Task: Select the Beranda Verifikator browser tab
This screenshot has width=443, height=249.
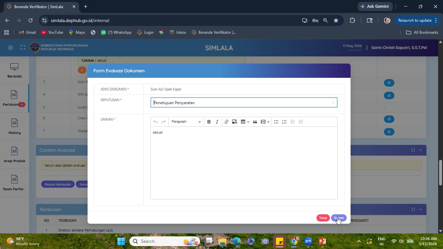Action: (x=41, y=6)
